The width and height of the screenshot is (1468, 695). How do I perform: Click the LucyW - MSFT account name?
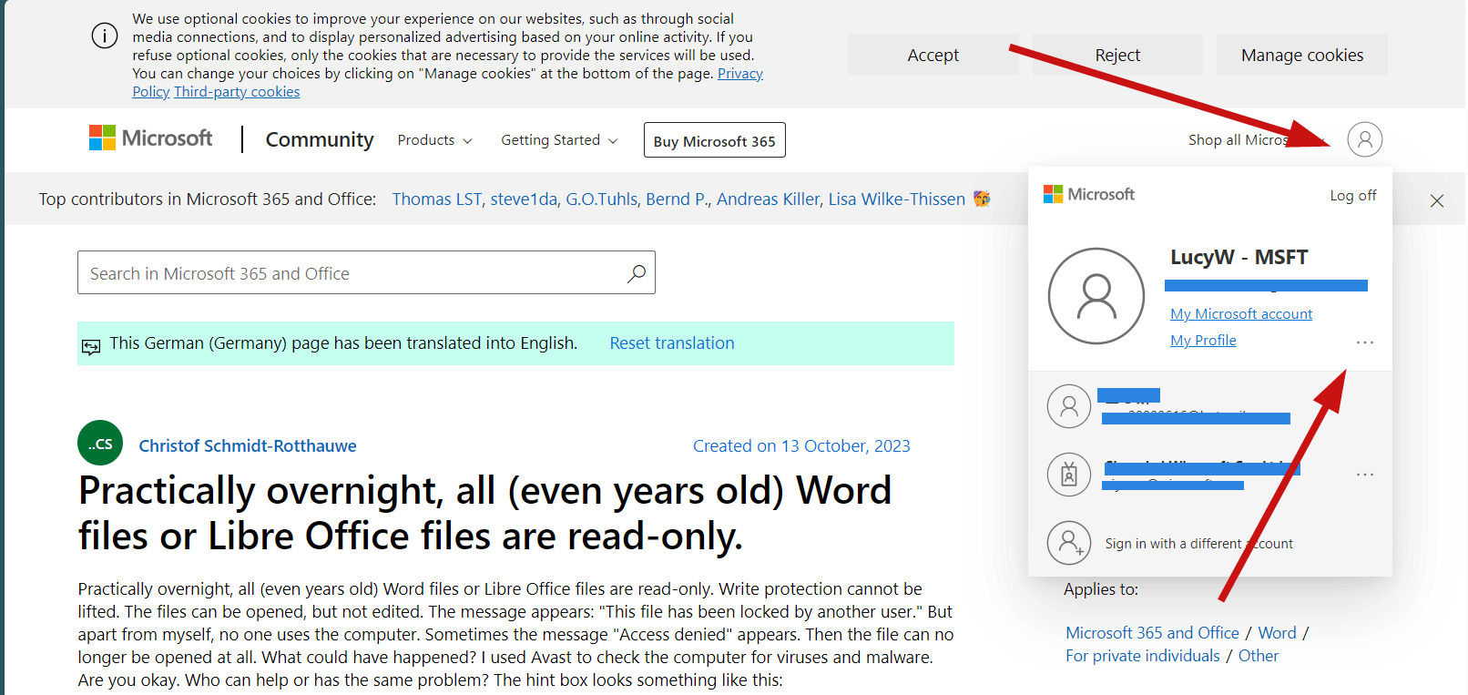1239,257
